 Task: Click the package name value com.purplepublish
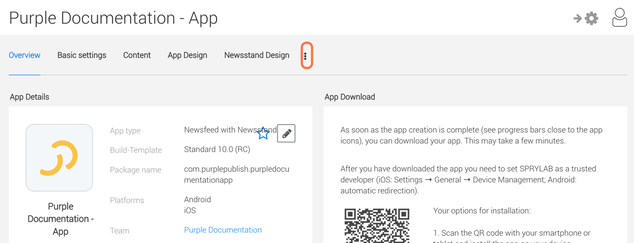pos(237,174)
